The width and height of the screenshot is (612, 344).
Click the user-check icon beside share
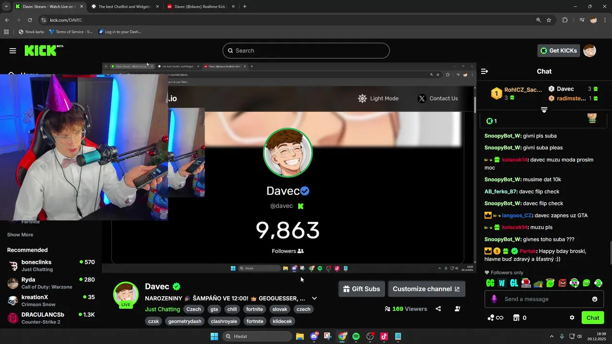point(457,309)
